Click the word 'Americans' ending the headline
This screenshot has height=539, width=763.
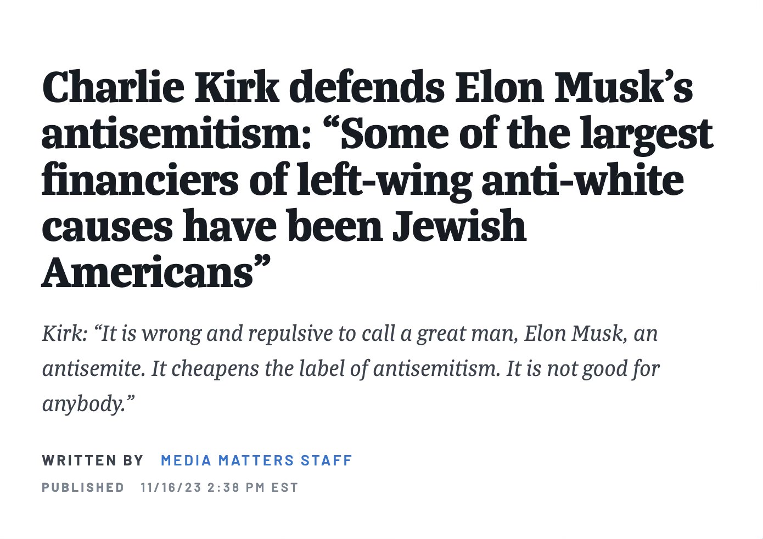pos(148,273)
